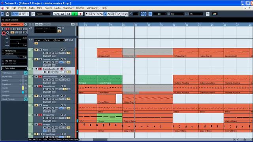Click the Delay Mutes field in inspector
253x142 pixels.
(14, 68)
